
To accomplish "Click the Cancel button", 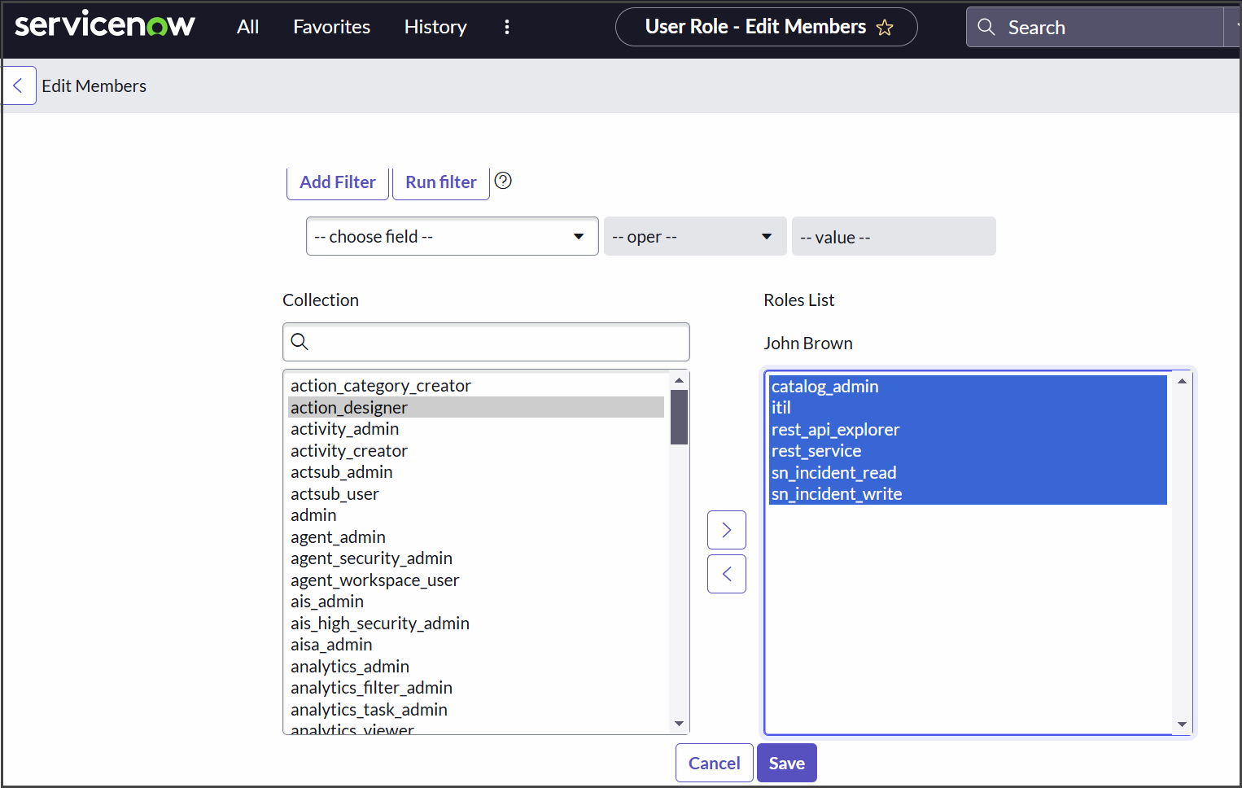I will click(x=714, y=763).
